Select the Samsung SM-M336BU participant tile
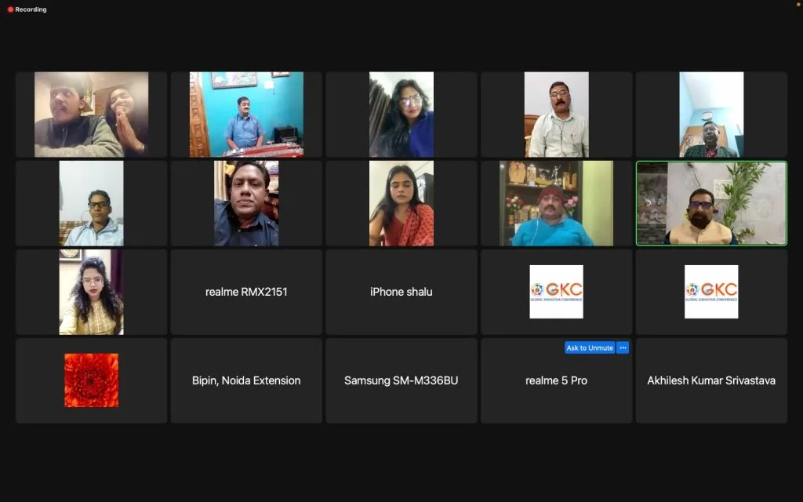This screenshot has height=502, width=803. [x=401, y=380]
